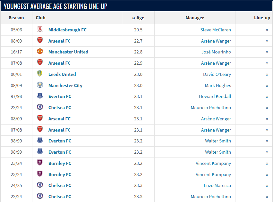Click the Manchester United club crest
The image size is (273, 202).
point(40,52)
